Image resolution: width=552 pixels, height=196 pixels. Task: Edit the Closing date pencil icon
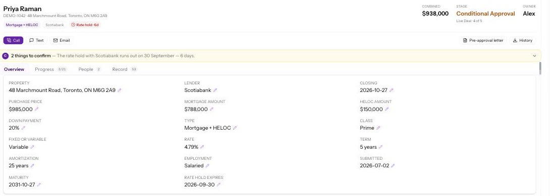391,90
